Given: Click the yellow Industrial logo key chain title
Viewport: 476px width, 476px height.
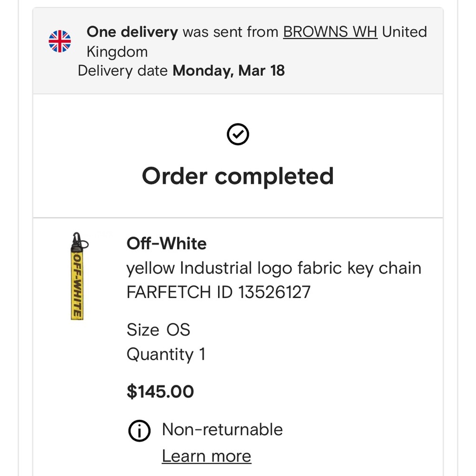Looking at the screenshot, I should point(274,268).
